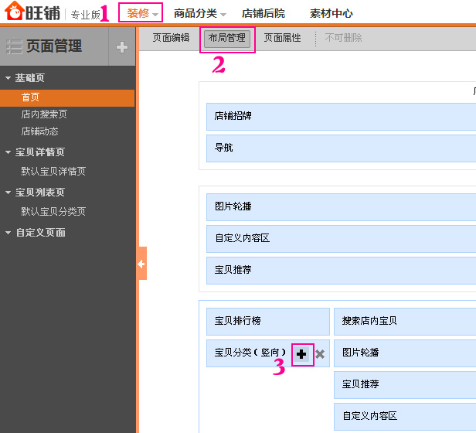Select 默认宝贝分类页 in the sidebar

[53, 211]
